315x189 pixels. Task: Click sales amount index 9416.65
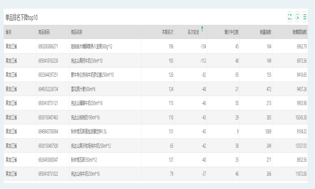pos(302,75)
